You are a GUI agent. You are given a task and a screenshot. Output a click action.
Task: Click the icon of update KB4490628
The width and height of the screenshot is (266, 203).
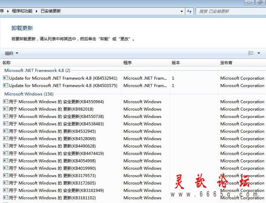tap(6, 146)
